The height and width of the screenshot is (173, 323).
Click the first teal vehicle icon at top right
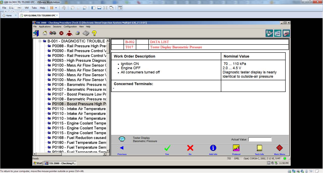(x=269, y=33)
